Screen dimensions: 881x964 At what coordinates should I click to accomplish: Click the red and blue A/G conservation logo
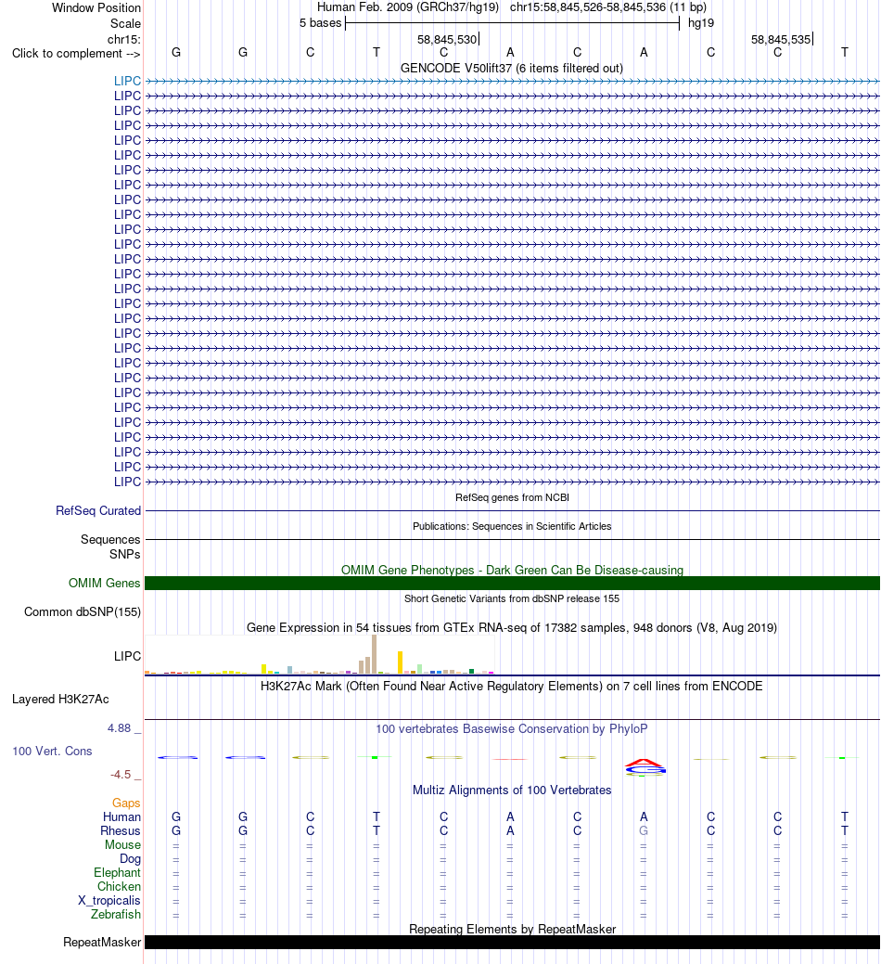click(x=645, y=766)
